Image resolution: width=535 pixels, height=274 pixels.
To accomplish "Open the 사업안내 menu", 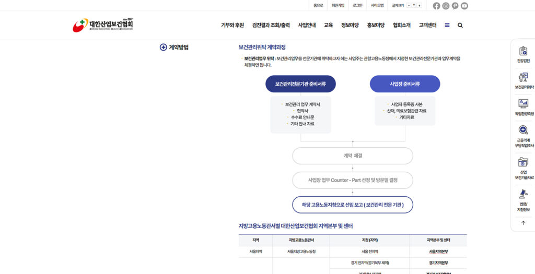I will click(307, 25).
